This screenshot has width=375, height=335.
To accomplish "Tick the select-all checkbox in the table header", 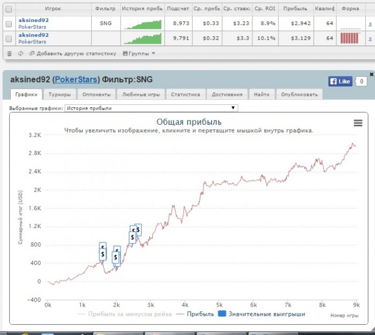I will coord(9,9).
